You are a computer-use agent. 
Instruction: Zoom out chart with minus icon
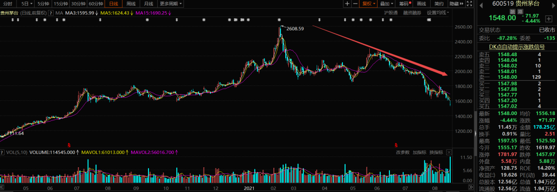(x=355, y=4)
